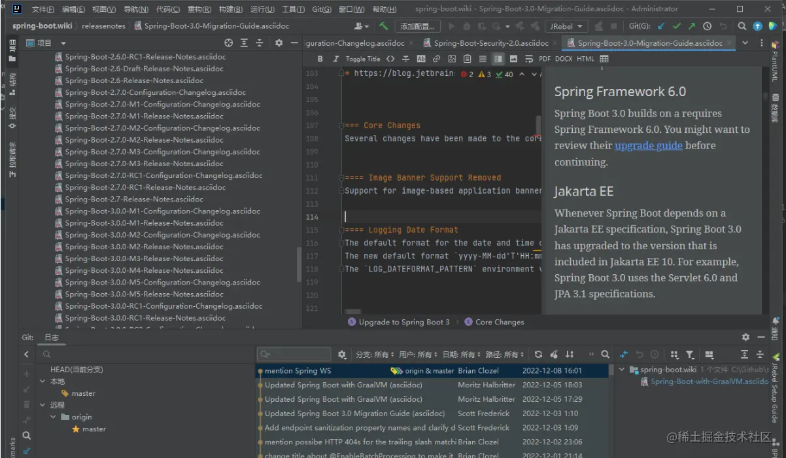Collapse the 远程 remote branches node

[43, 405]
